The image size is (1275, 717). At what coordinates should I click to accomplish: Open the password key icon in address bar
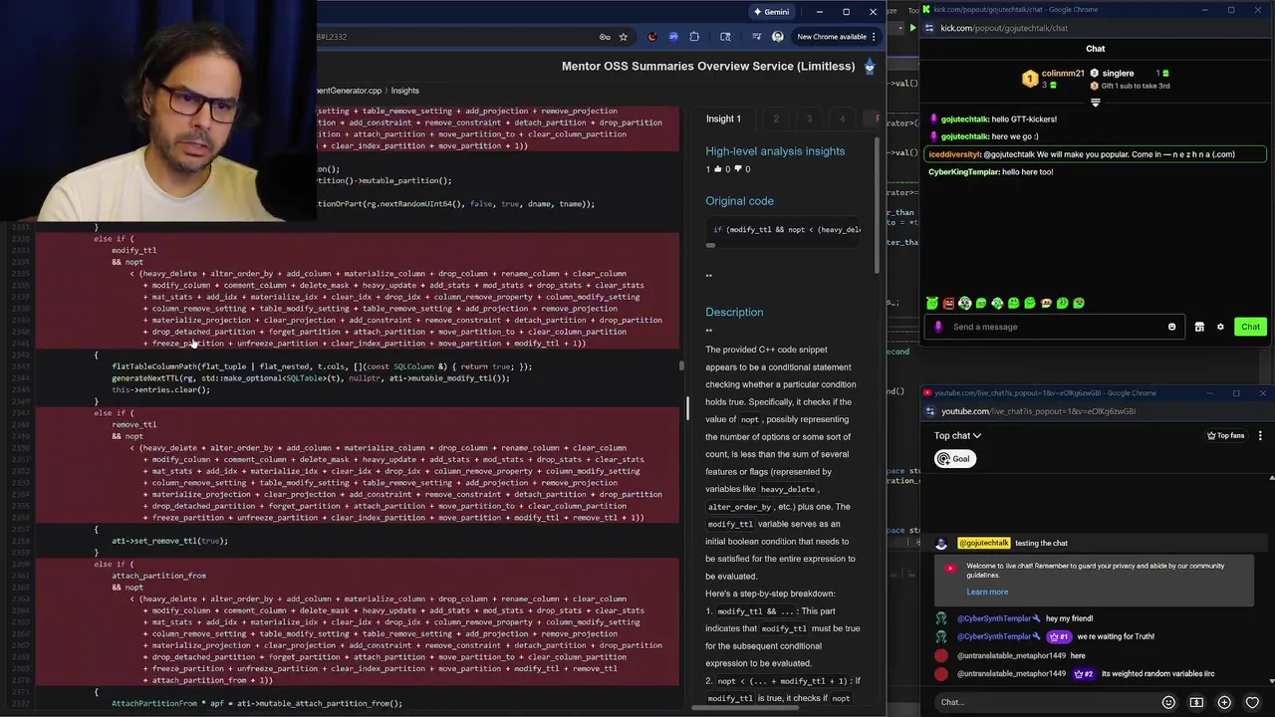[x=604, y=37]
